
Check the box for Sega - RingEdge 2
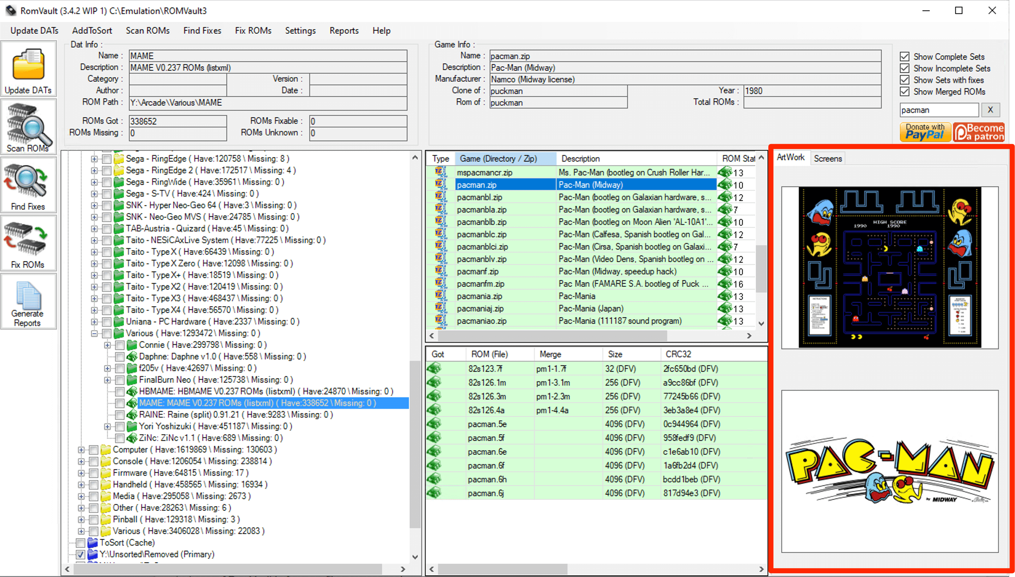click(x=107, y=170)
